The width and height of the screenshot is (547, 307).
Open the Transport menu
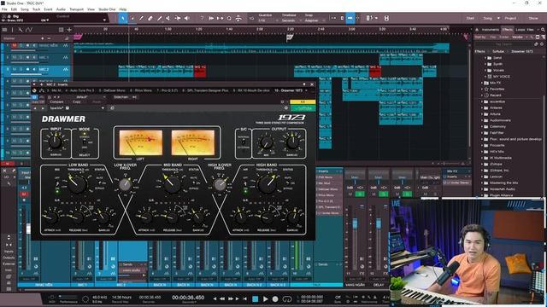coord(76,9)
